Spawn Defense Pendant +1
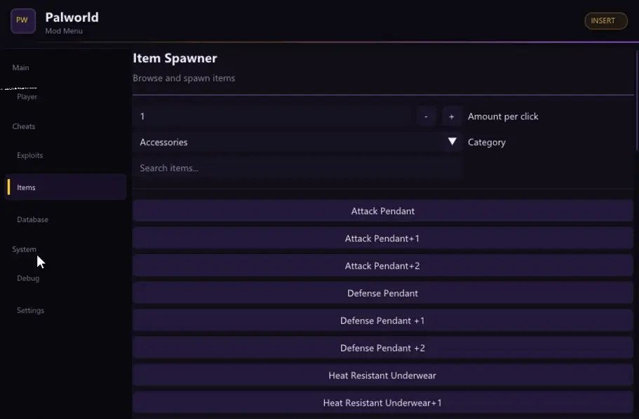639x419 pixels. pyautogui.click(x=383, y=320)
